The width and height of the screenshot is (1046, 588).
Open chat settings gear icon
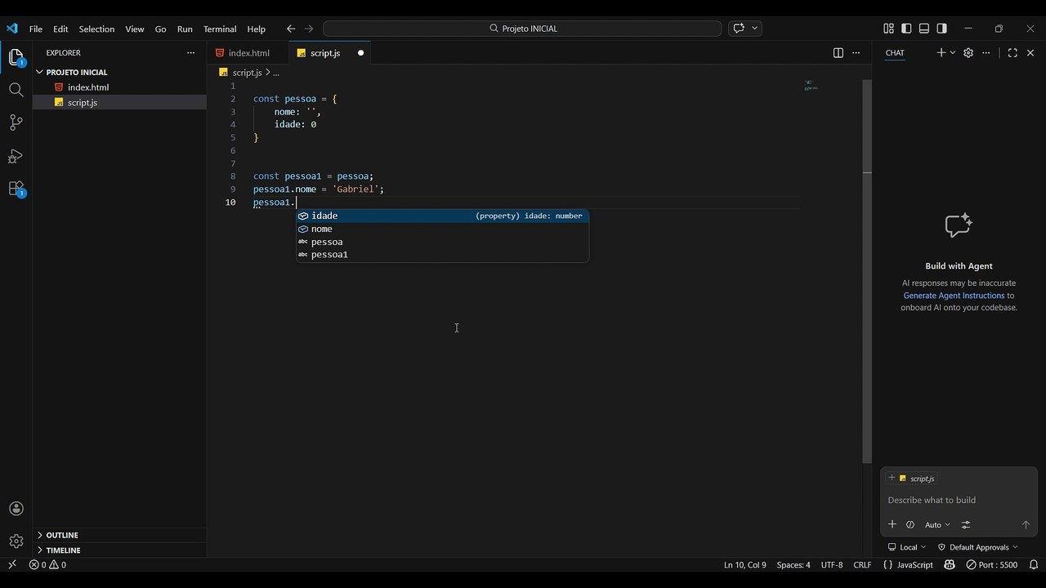(x=968, y=53)
